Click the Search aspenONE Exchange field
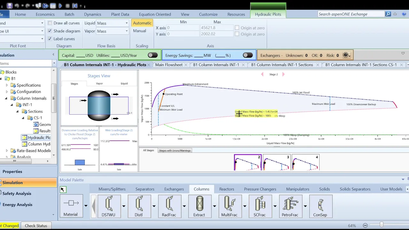The width and height of the screenshot is (409, 230). (x=351, y=14)
